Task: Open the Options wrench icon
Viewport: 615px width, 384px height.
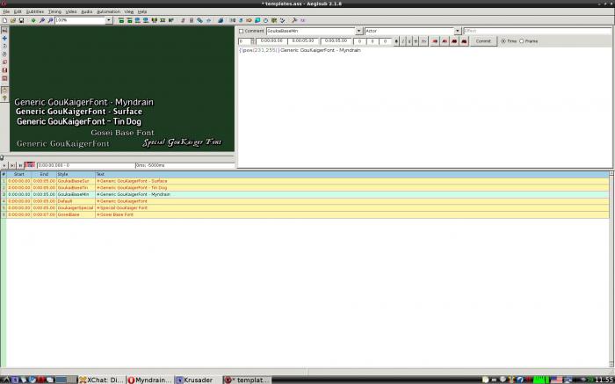Action: pyautogui.click(x=294, y=20)
